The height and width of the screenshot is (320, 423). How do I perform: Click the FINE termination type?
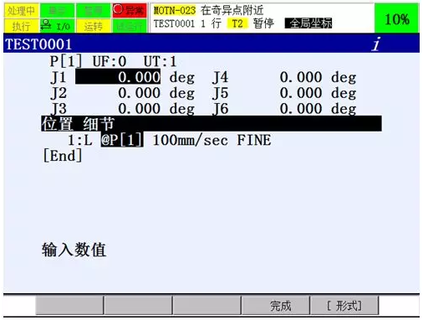click(x=254, y=140)
